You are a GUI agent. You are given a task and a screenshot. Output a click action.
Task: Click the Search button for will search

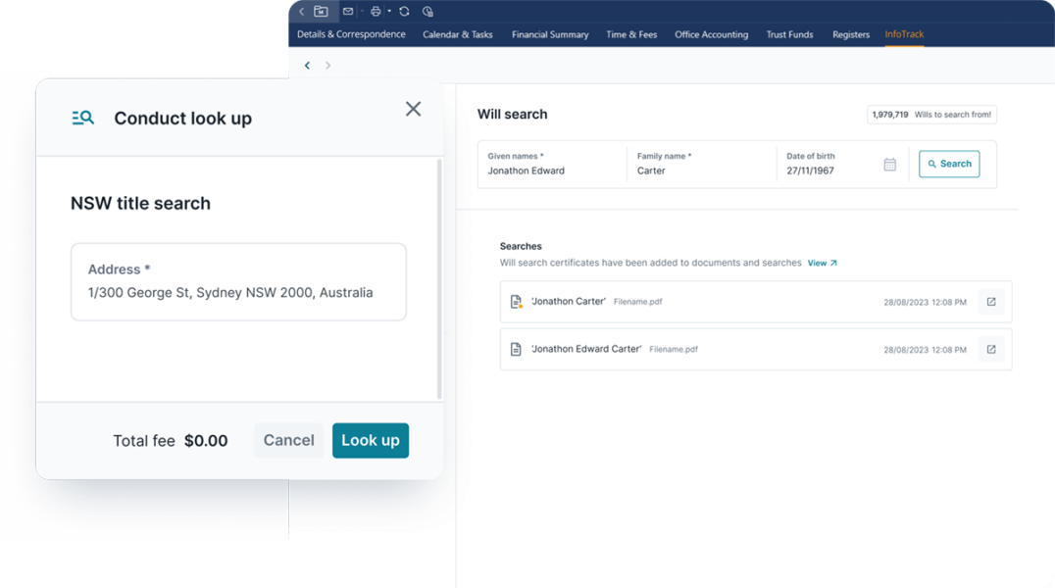pyautogui.click(x=949, y=164)
